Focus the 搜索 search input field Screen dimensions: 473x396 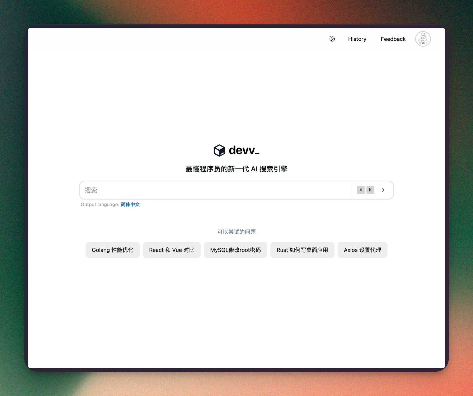click(216, 190)
